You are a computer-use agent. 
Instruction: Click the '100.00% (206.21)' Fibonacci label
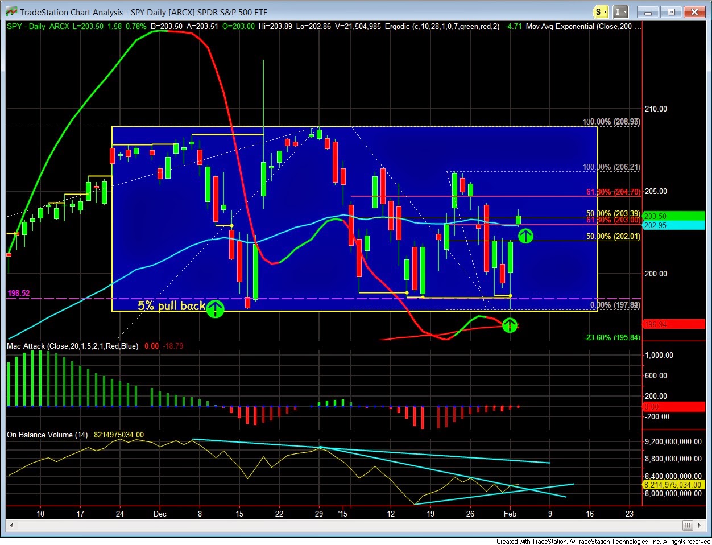point(611,167)
